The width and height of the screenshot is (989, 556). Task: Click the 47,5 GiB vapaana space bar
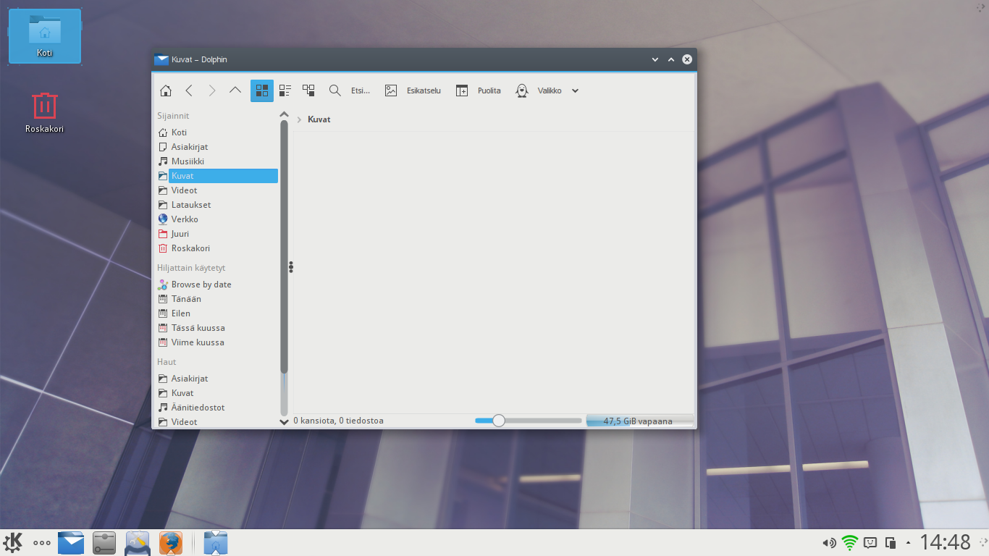coord(639,421)
